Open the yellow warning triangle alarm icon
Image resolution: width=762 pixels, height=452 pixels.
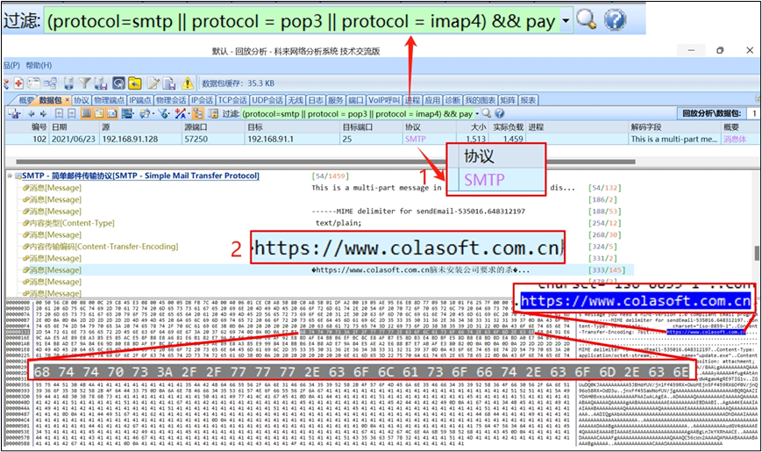click(188, 83)
